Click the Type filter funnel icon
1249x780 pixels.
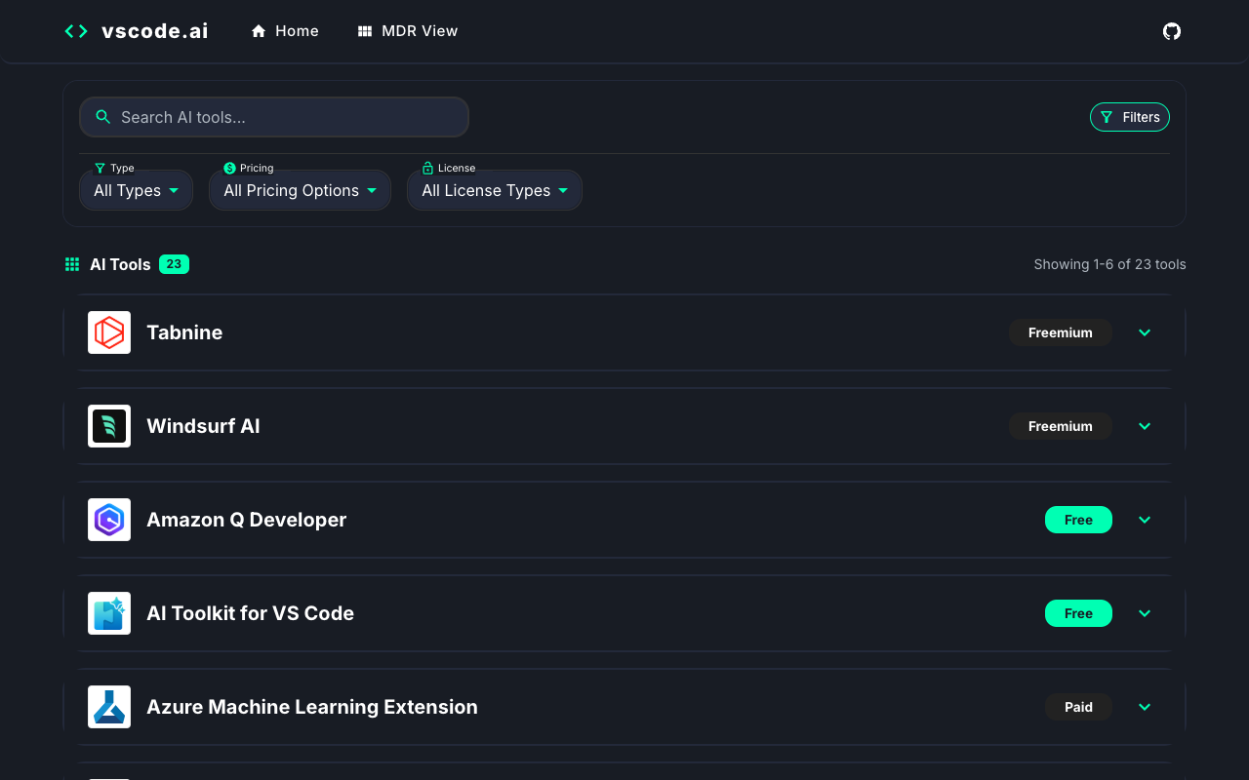100,168
